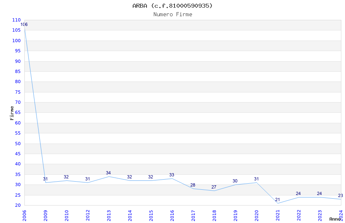Click x-axis year 2018
This screenshot has height=223, width=345.
(x=215, y=216)
